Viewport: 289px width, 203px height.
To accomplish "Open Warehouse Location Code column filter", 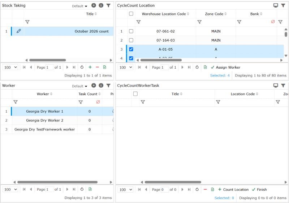I will 139,22.
